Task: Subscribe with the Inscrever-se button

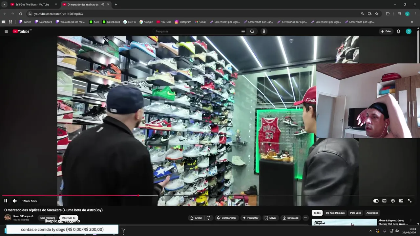Action: [69, 218]
